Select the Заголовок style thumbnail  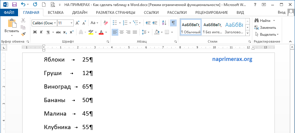(x=234, y=28)
